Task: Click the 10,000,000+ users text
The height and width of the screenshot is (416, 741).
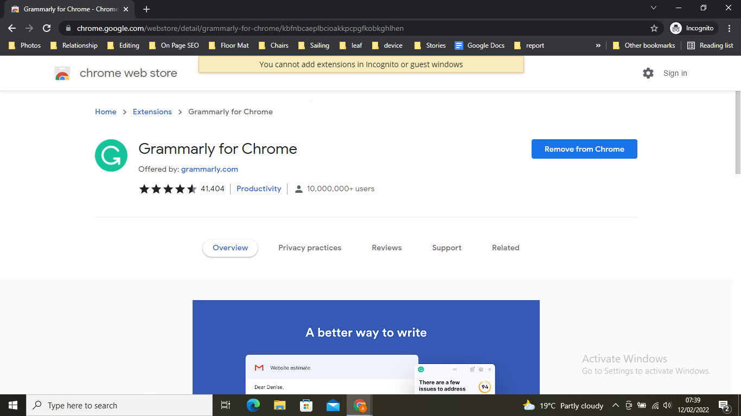Action: click(341, 188)
